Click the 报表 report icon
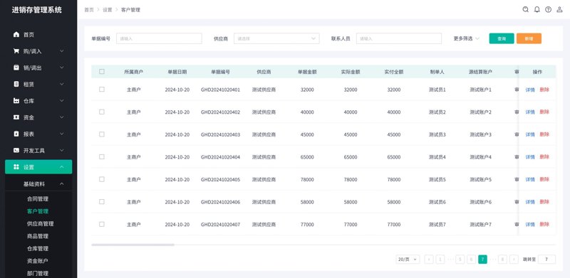 point(16,134)
